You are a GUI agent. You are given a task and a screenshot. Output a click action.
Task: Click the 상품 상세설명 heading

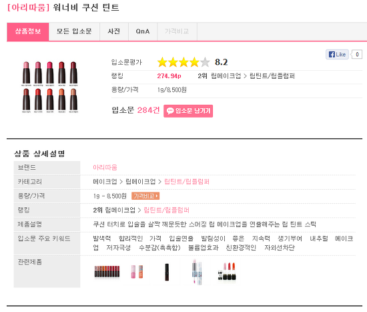(39, 154)
